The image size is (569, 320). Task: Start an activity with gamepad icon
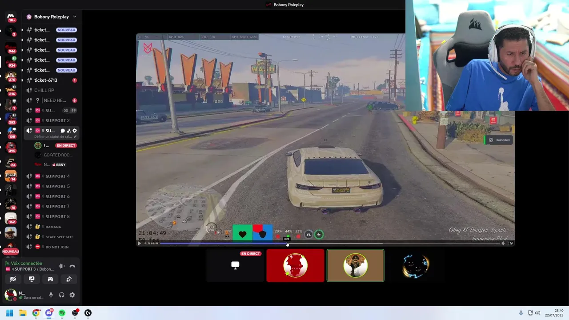(50, 279)
